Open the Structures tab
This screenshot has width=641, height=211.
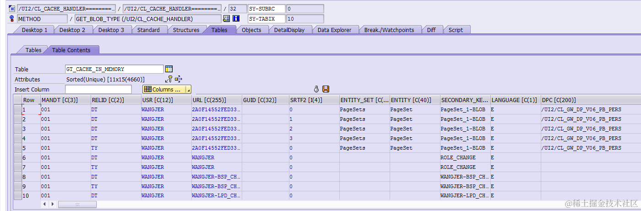[186, 30]
